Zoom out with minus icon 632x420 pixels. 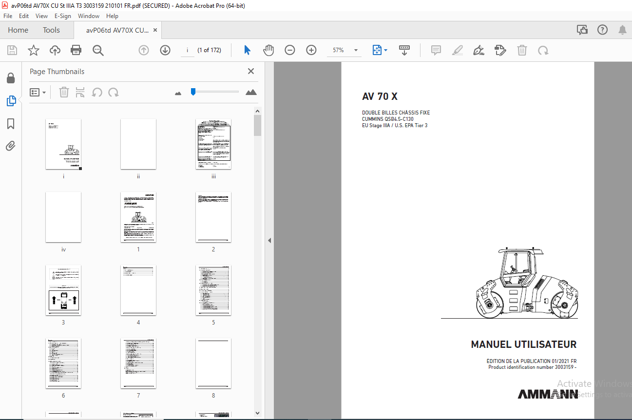pos(290,50)
